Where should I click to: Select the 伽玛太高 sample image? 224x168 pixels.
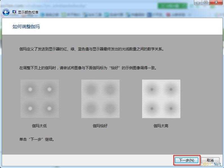(161, 99)
